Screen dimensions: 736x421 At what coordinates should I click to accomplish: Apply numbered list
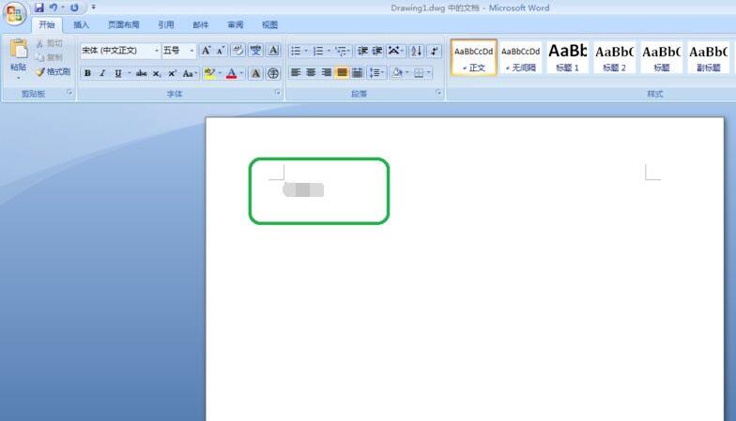321,51
